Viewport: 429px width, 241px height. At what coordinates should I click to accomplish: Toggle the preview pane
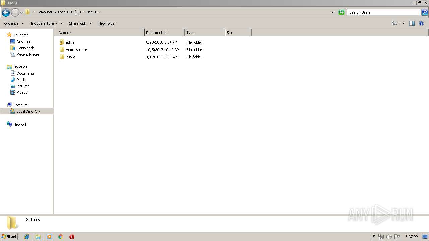coord(412,23)
